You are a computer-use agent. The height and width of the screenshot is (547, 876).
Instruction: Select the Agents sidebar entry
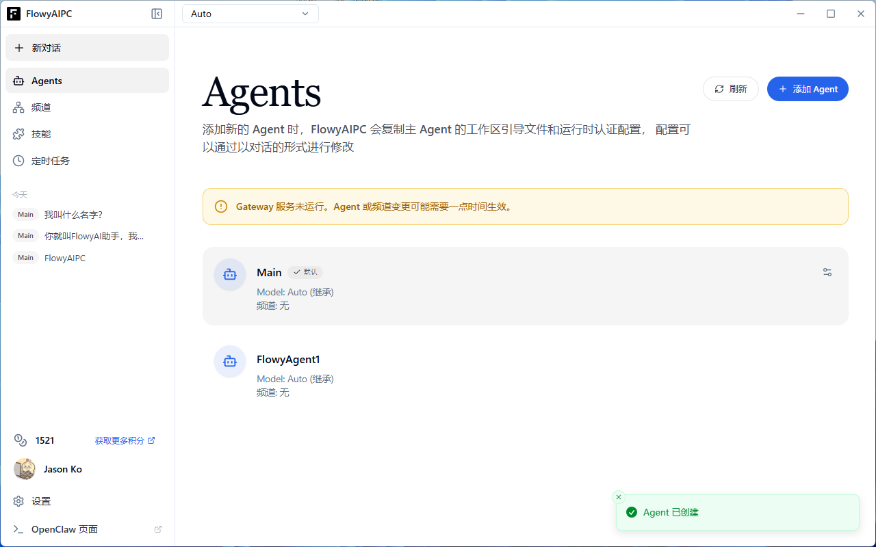click(87, 80)
